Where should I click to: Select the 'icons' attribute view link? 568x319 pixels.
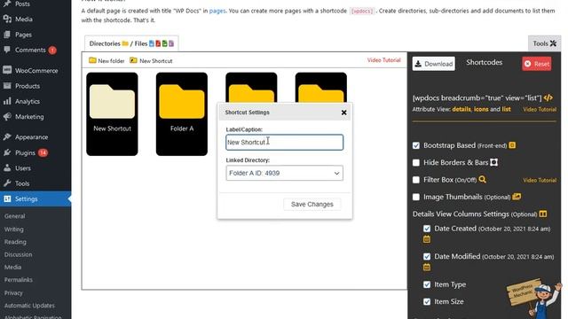(481, 109)
